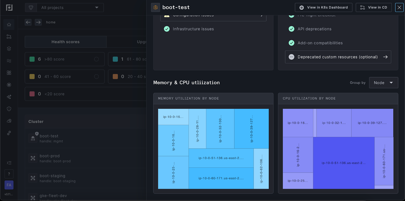Open the home icon in sidebar
The image size is (405, 201).
[x=9, y=24]
